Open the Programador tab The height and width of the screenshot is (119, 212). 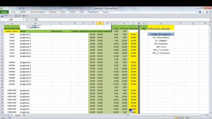93,12
